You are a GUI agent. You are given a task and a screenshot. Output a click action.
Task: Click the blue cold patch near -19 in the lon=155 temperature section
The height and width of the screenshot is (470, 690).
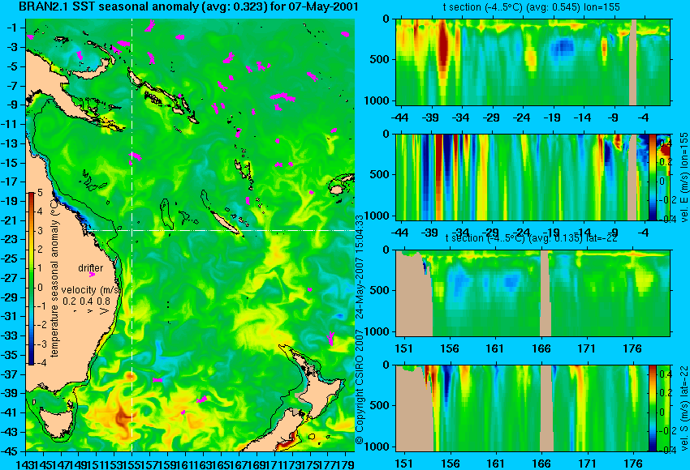coord(562,48)
